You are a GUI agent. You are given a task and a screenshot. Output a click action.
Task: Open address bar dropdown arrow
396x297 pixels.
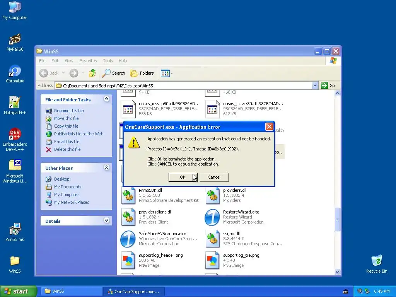coord(315,85)
